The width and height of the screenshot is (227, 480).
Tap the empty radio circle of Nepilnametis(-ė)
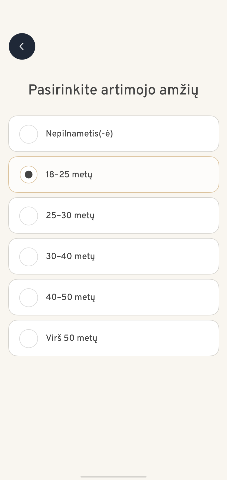click(x=28, y=134)
